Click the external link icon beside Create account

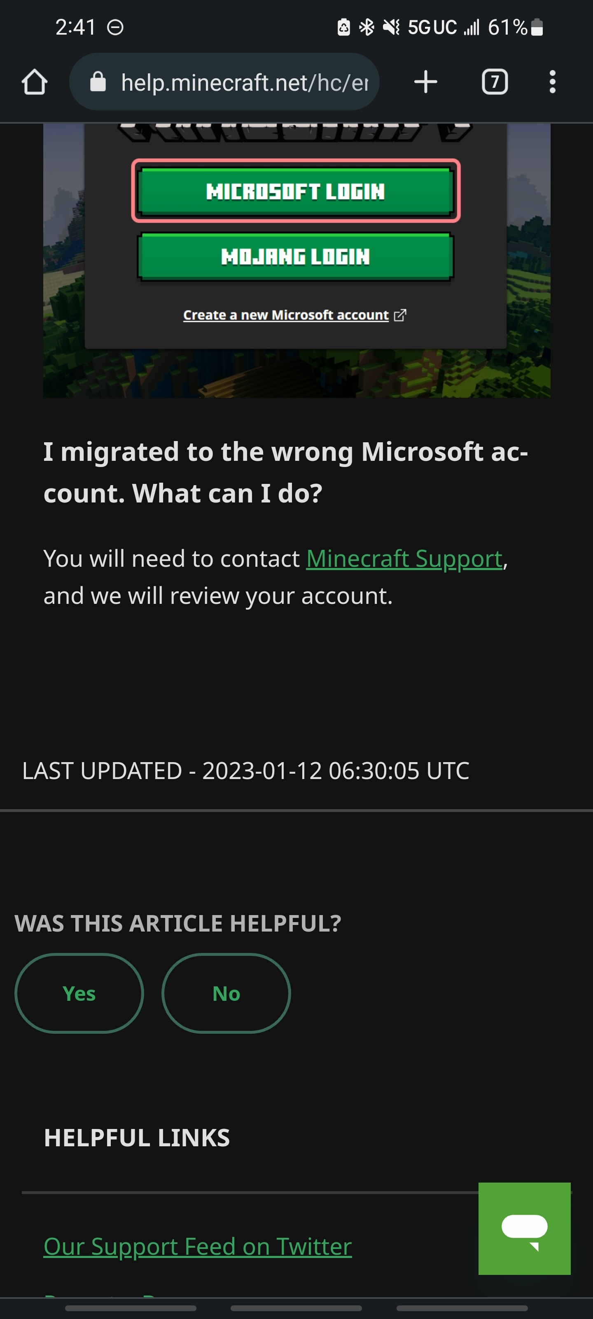point(400,315)
